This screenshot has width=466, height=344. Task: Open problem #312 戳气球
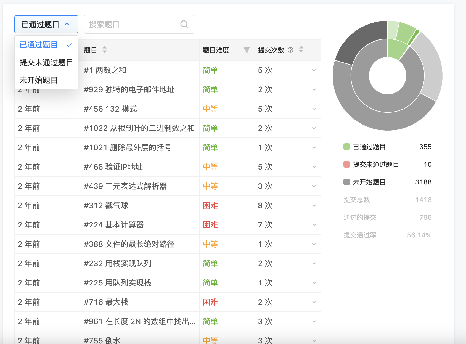106,205
